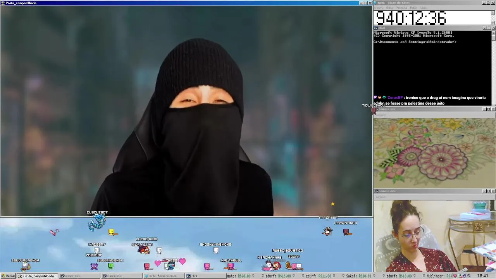496x279 pixels.
Task: Click the SHOOKYVINSMOKE avatar sprite
Action: (x=216, y=250)
